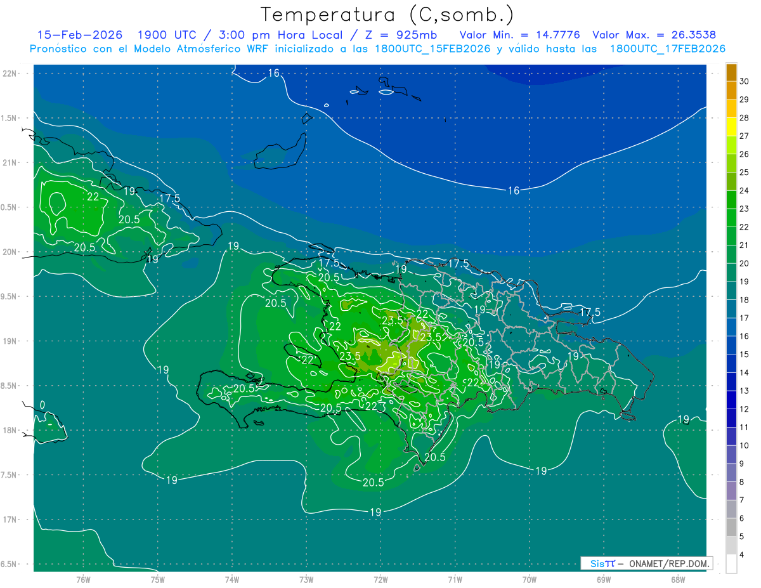This screenshot has height=588, width=761.
Task: Click the '68W' longitude axis label
Action: coord(678,580)
